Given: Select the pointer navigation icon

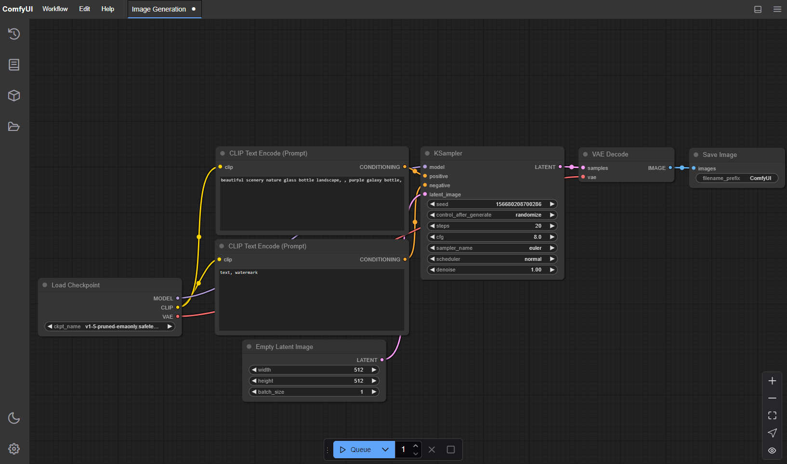Looking at the screenshot, I should [772, 433].
